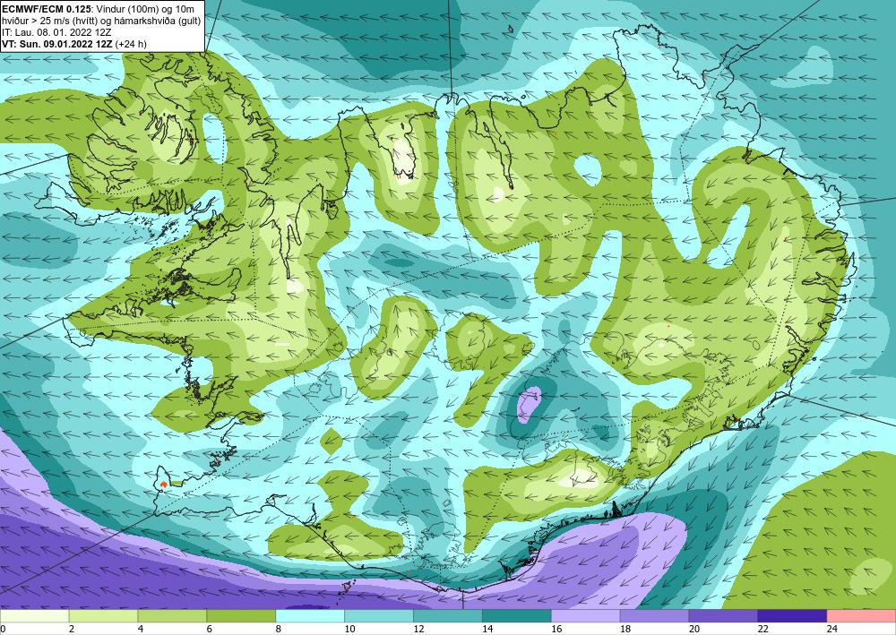
Task: Click the orange gust marker on southwest peninsula
Action: point(164,484)
